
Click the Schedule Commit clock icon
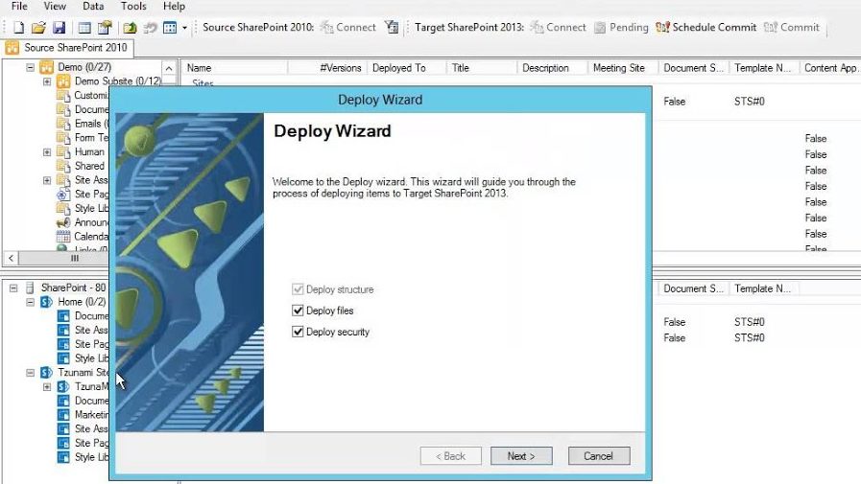pyautogui.click(x=662, y=27)
